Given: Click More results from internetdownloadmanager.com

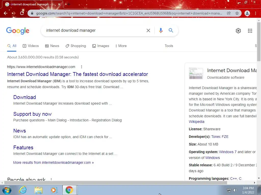Looking at the screenshot, I should (54, 162).
